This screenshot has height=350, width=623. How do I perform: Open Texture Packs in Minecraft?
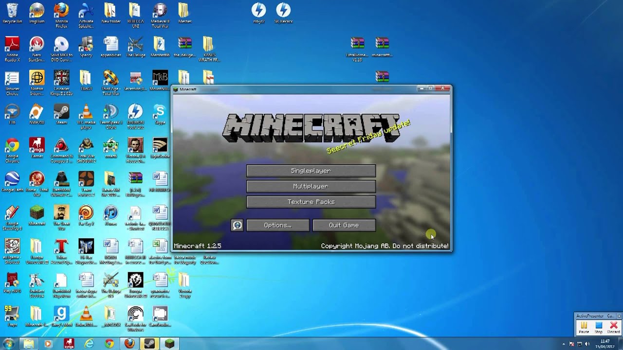point(311,202)
